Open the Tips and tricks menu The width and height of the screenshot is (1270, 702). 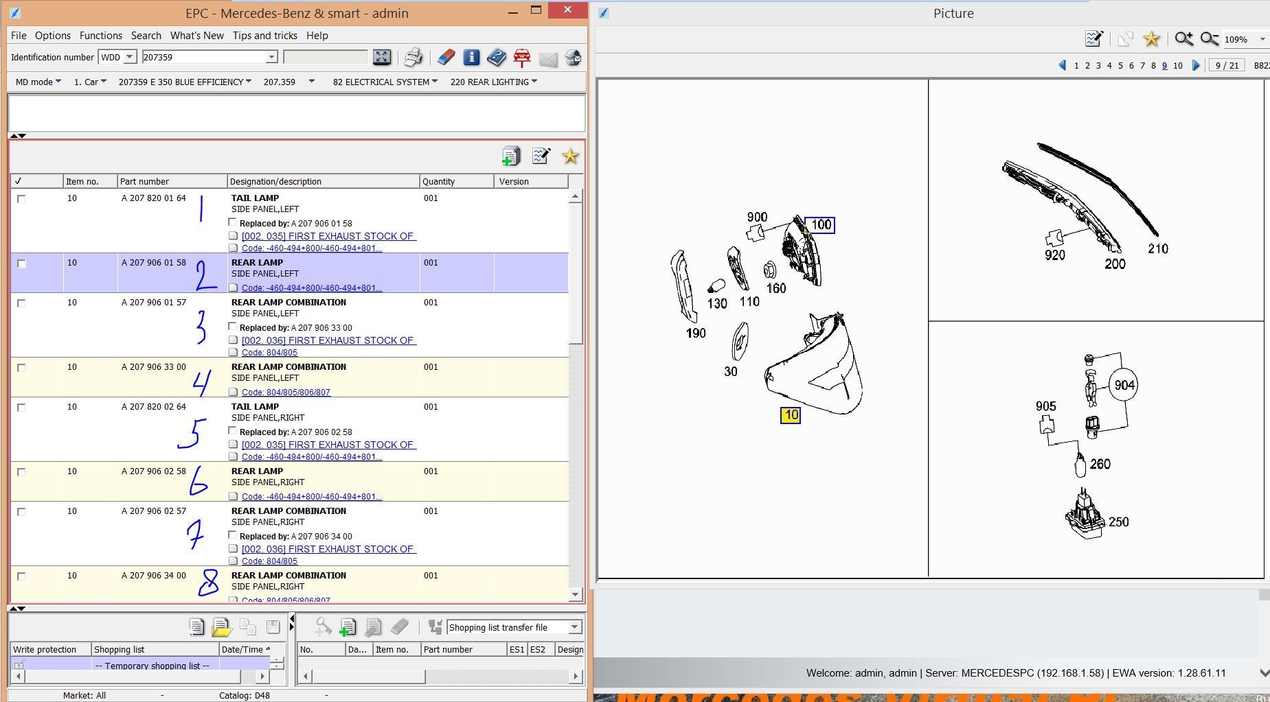(x=264, y=36)
